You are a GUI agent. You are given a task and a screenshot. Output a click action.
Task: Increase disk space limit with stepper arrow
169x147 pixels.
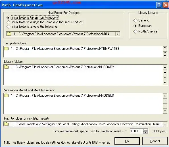coord(146,130)
